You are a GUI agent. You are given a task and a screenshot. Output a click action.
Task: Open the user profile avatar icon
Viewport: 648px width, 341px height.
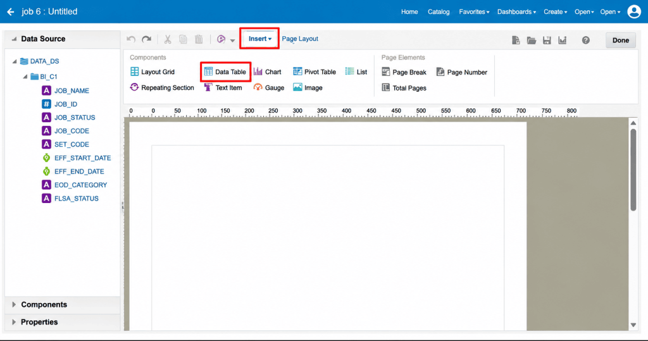point(634,11)
